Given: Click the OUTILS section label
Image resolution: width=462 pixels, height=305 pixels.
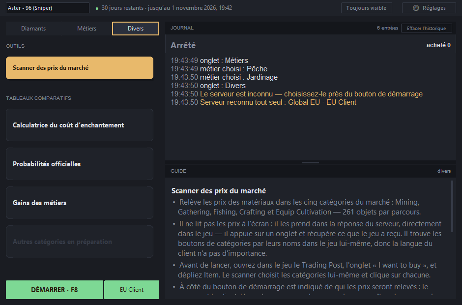Looking at the screenshot, I should (x=15, y=46).
